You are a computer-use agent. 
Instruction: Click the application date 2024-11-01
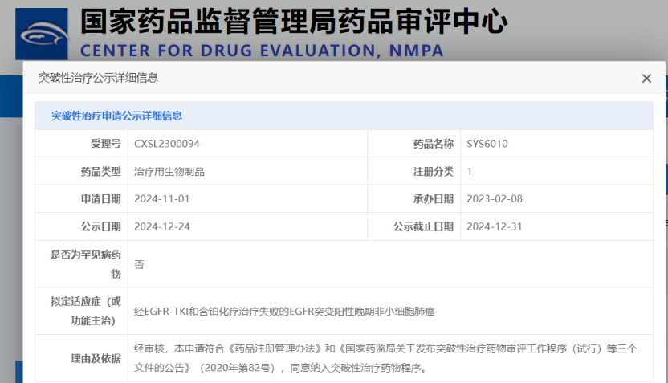click(x=162, y=199)
